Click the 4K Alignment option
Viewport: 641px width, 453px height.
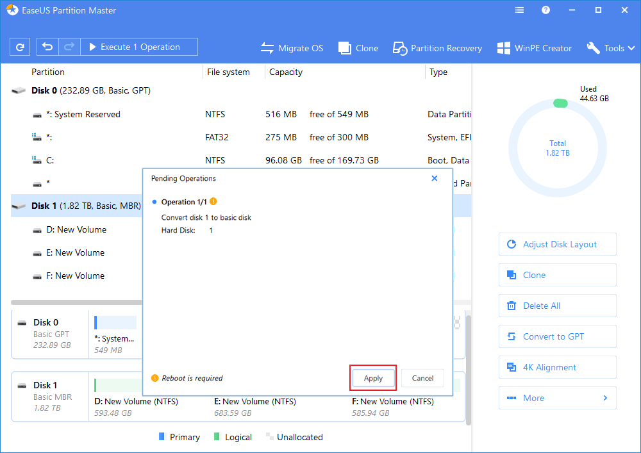pyautogui.click(x=557, y=367)
